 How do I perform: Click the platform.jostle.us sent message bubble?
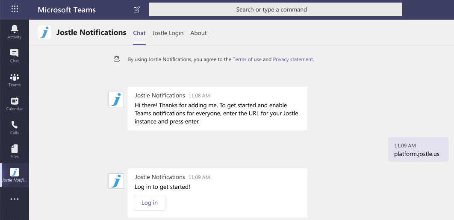click(418, 150)
